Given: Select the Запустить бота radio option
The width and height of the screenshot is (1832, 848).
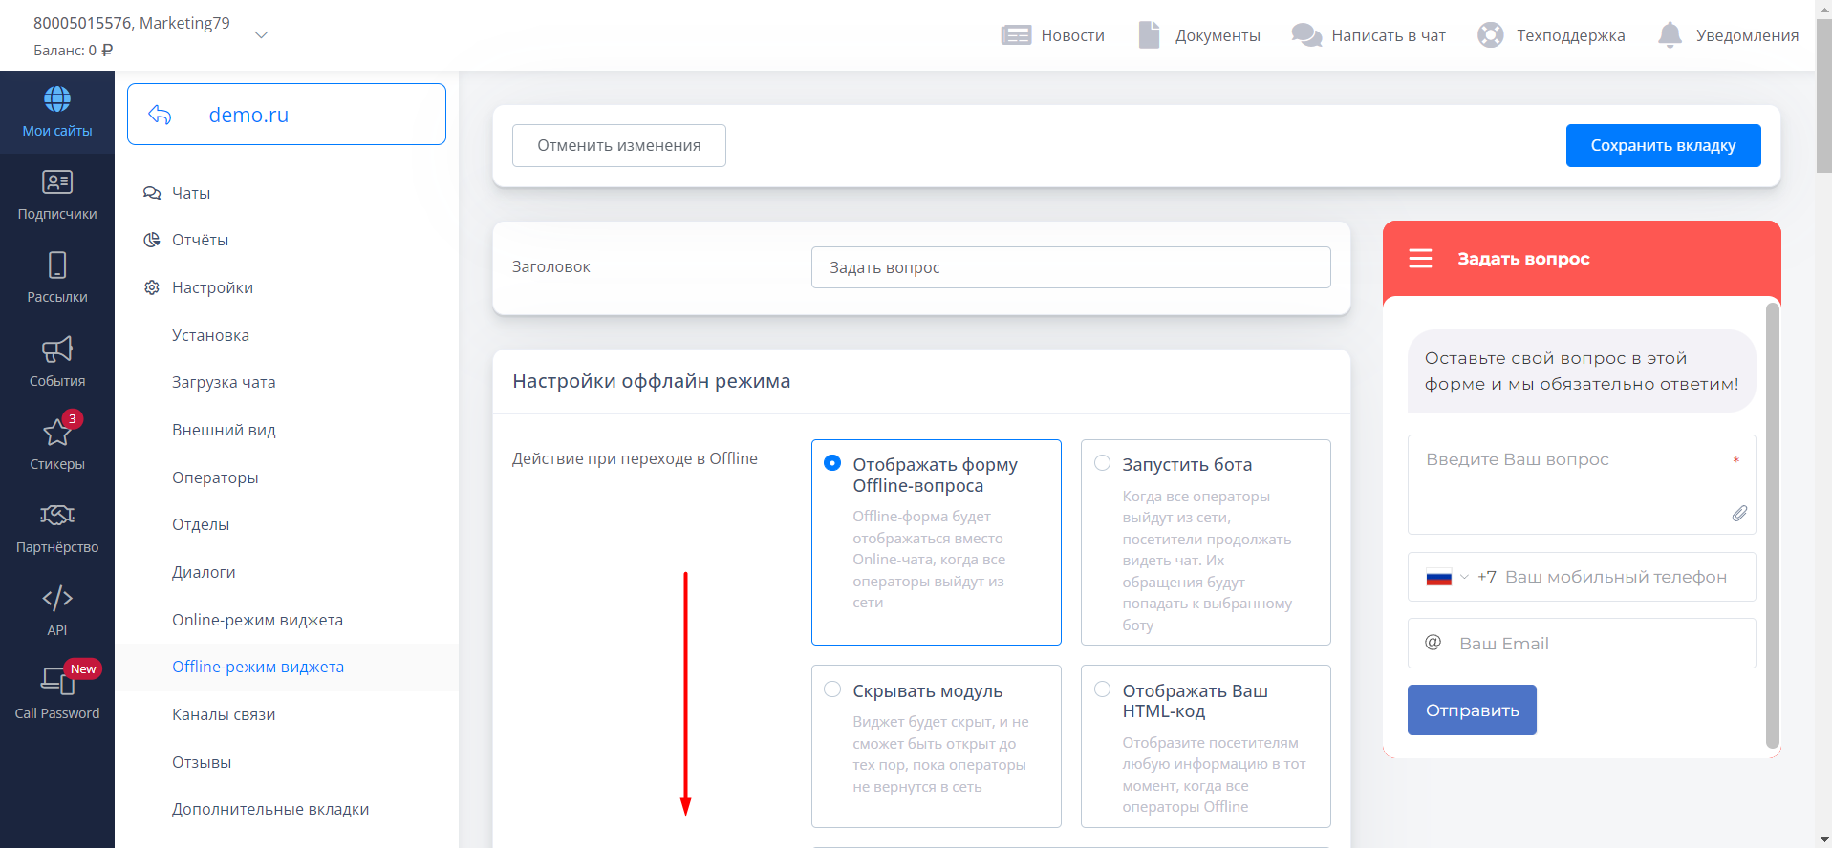Looking at the screenshot, I should pos(1102,463).
